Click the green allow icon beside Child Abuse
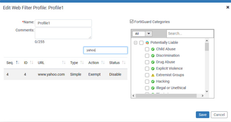Screen dimensions: 231x122 tap(153, 49)
